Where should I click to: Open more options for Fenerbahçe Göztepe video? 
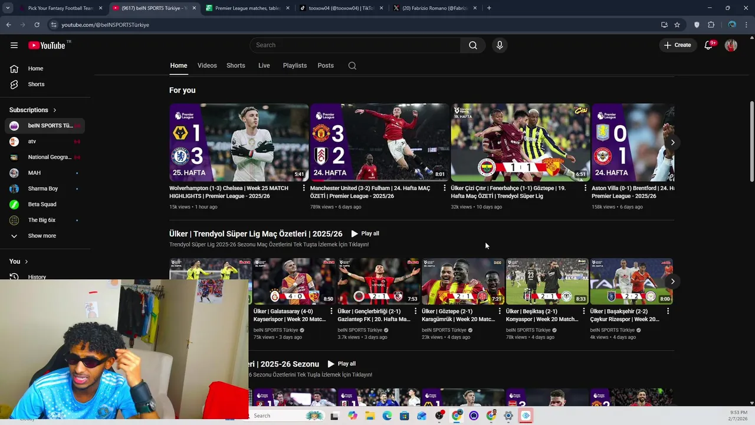point(585,188)
